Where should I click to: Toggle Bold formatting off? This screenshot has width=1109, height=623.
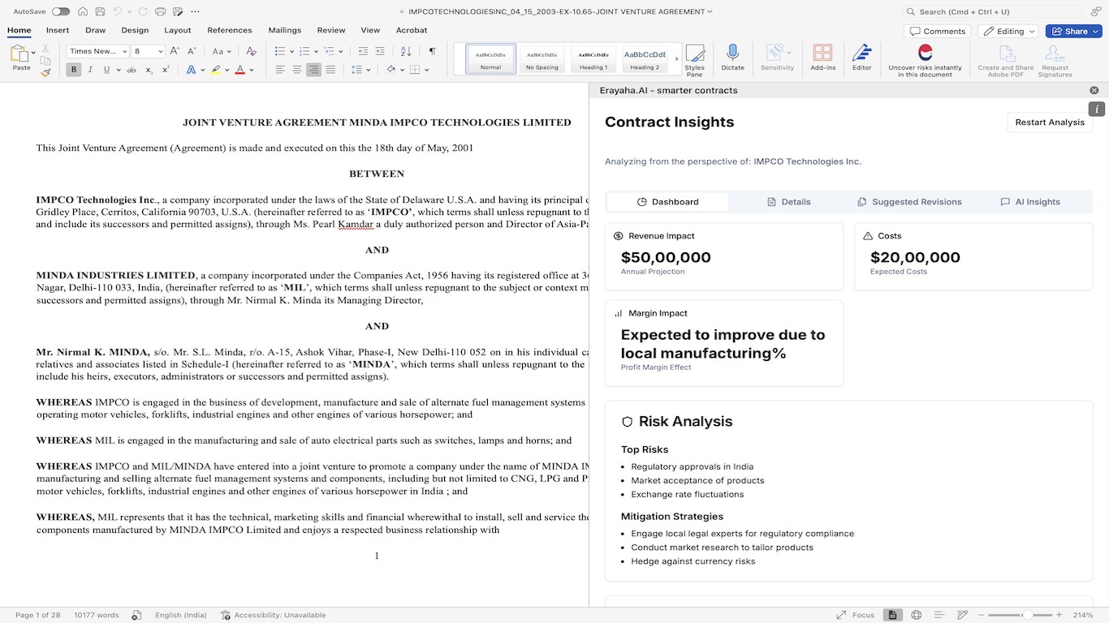click(74, 70)
